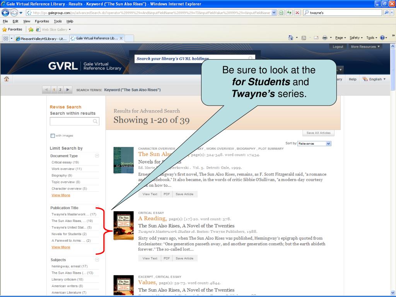The image size is (396, 297).
Task: Click the Print toolbar icon
Action: (x=325, y=38)
